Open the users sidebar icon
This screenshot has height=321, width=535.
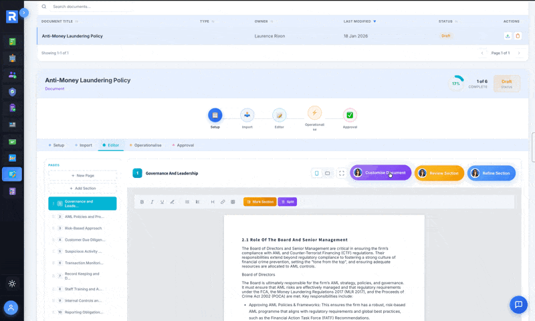point(12,75)
